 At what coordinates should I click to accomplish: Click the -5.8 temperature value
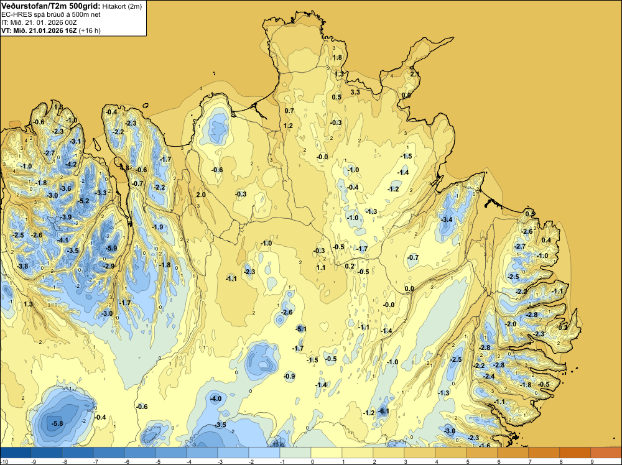click(57, 423)
